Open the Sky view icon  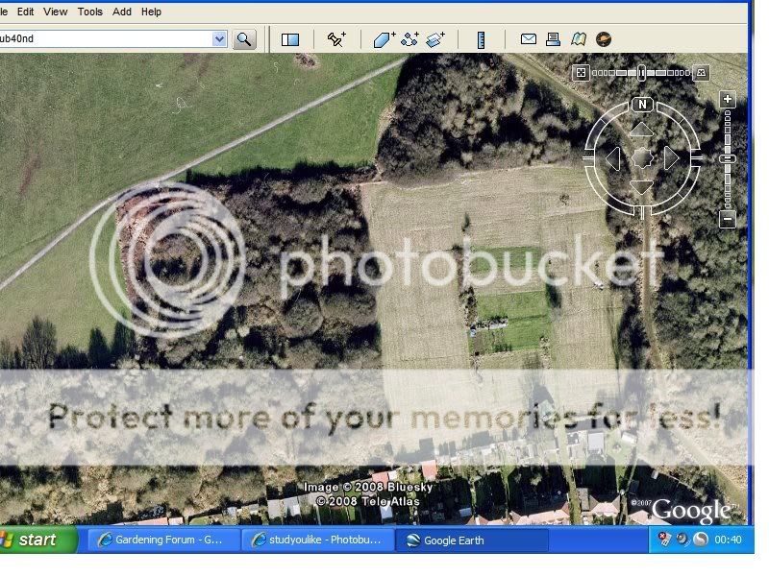[x=604, y=39]
